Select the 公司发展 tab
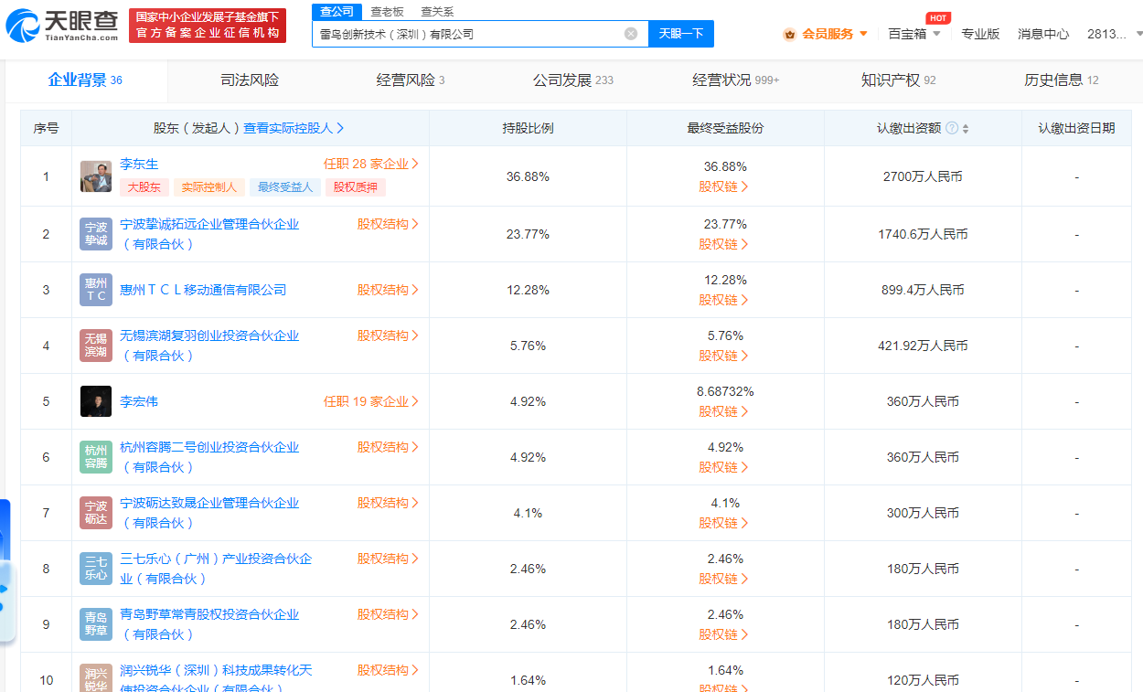The width and height of the screenshot is (1143, 692). pyautogui.click(x=573, y=80)
